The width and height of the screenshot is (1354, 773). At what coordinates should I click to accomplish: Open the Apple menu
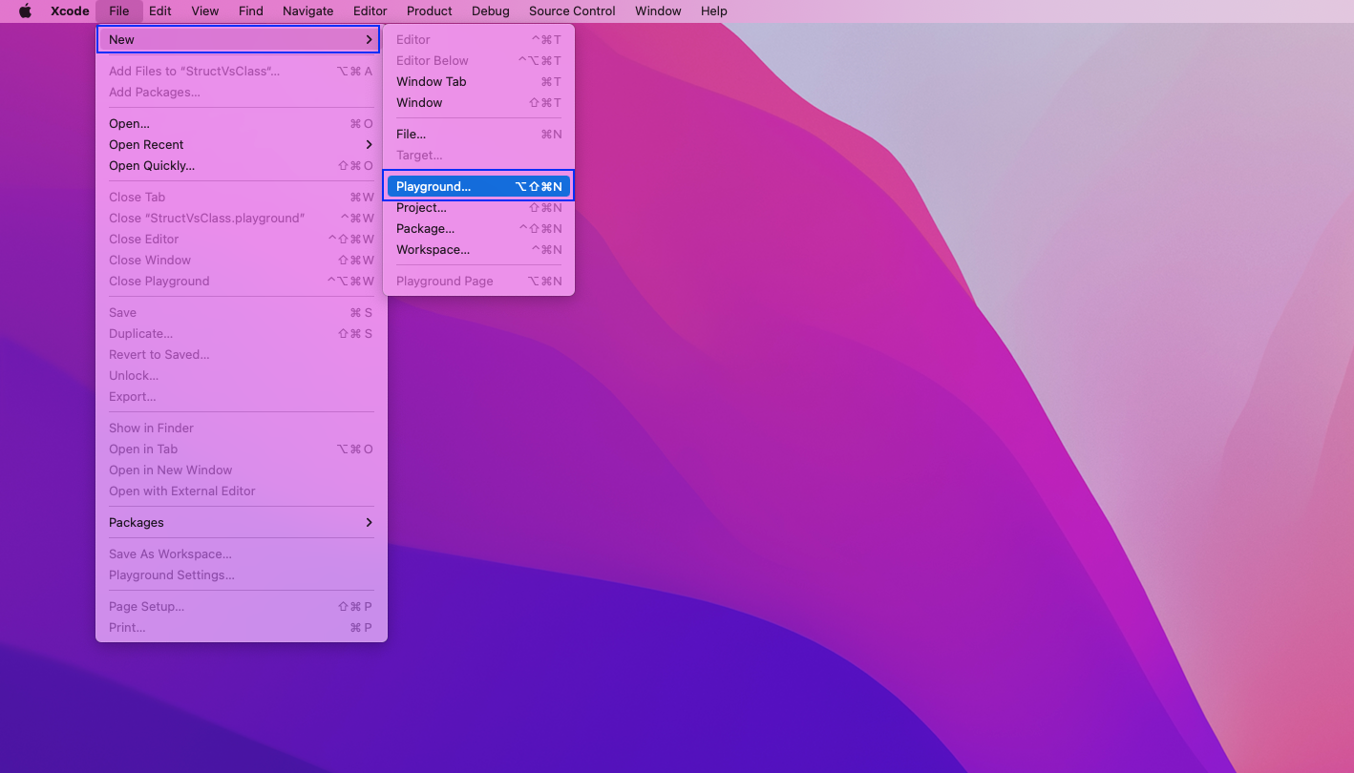[26, 11]
